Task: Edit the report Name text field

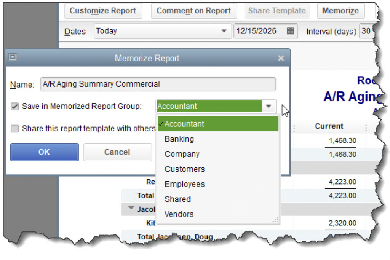Action: (x=158, y=84)
